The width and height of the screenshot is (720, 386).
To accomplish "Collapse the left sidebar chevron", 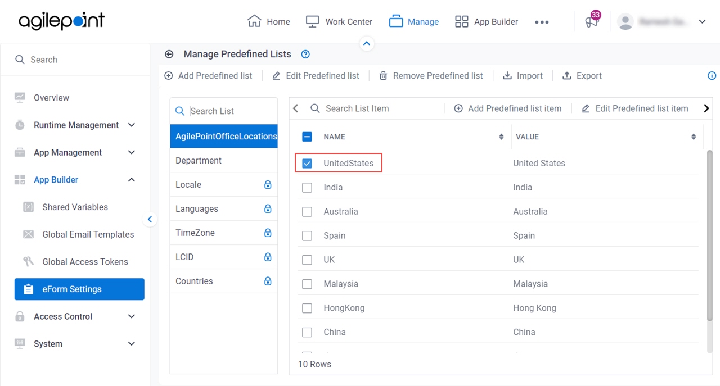I will (150, 220).
